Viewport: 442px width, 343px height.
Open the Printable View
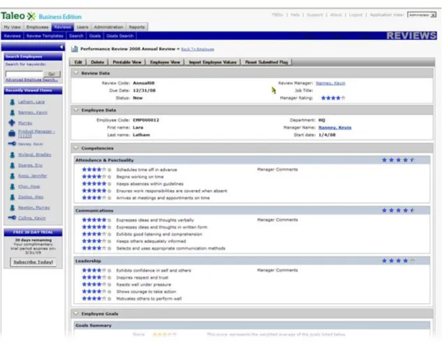pos(127,62)
